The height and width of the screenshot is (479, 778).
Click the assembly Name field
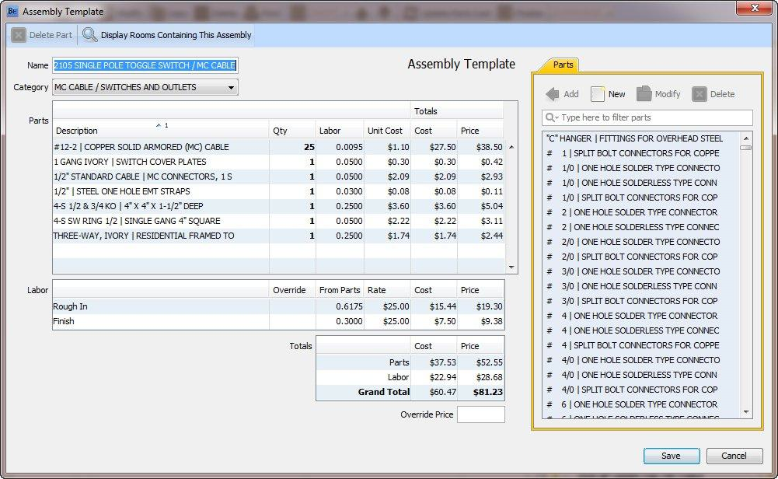point(145,65)
